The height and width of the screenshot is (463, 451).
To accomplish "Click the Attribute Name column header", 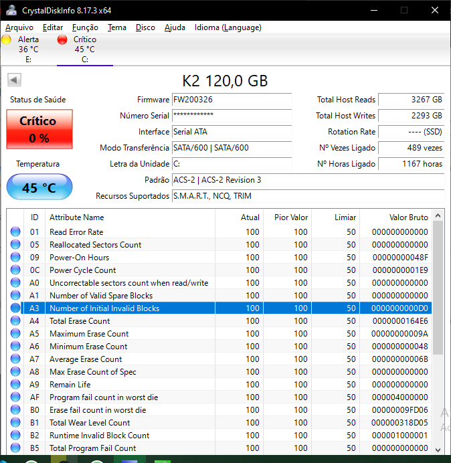I will (x=130, y=217).
